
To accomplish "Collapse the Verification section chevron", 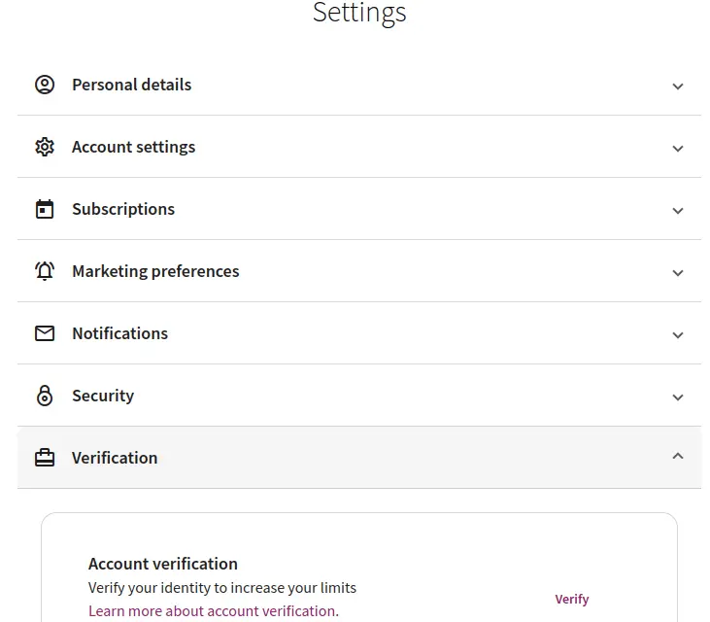I will tap(678, 457).
